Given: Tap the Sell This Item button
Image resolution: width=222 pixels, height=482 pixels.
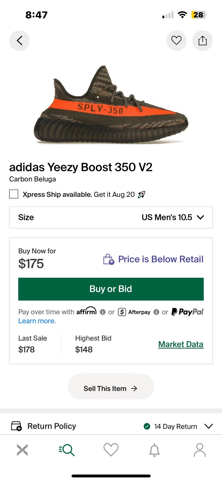Looking at the screenshot, I should click(111, 389).
